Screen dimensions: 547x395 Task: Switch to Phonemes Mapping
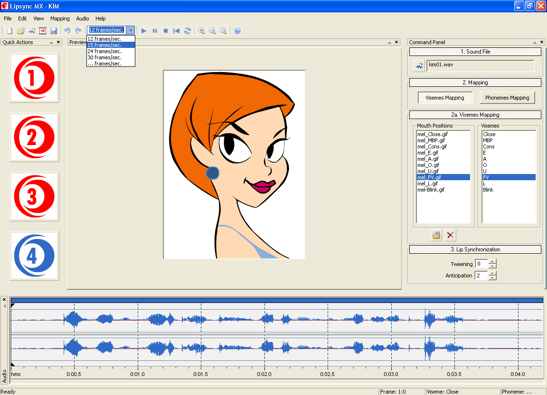(507, 98)
